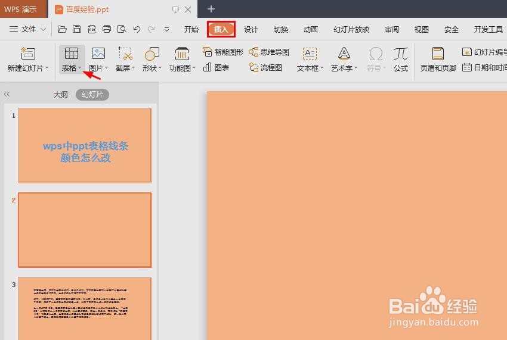This screenshot has width=507, height=340.
Task: Export to PDF icon
Action: point(92,29)
